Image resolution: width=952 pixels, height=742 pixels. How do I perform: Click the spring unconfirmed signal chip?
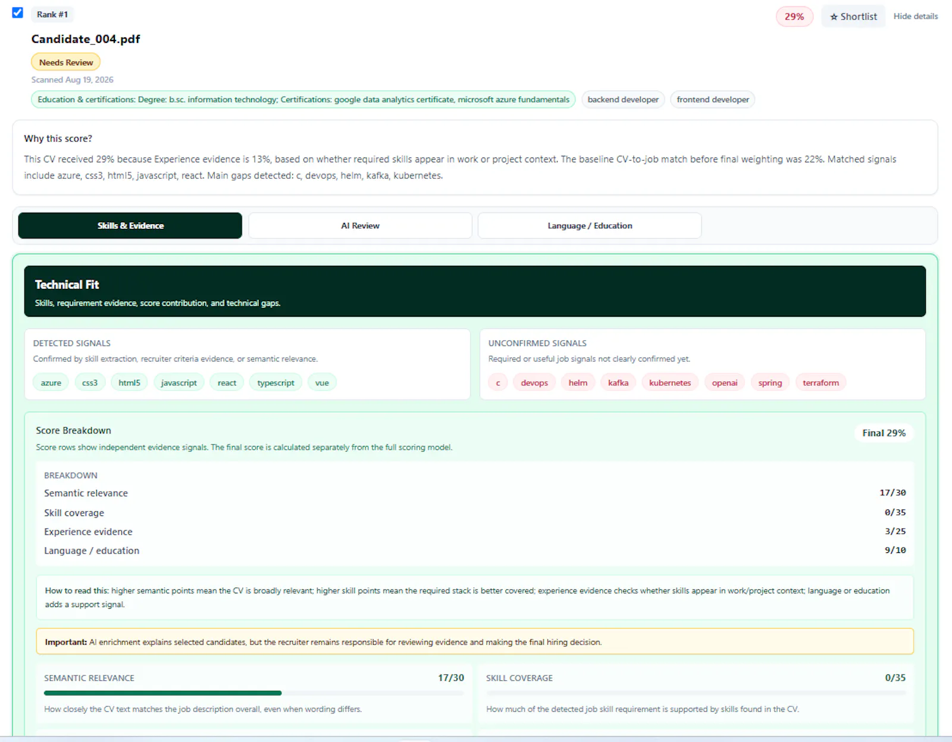770,383
